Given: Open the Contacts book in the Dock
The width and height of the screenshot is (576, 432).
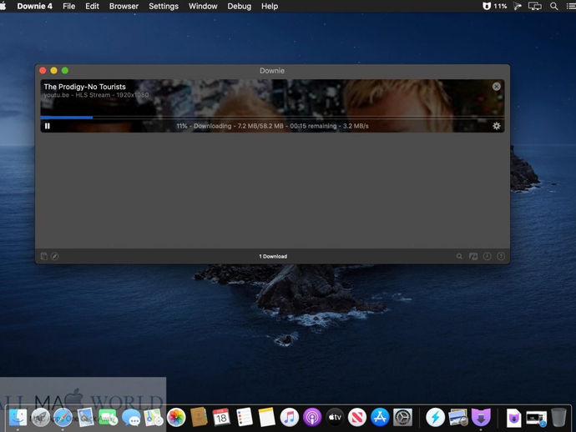Looking at the screenshot, I should point(200,417).
